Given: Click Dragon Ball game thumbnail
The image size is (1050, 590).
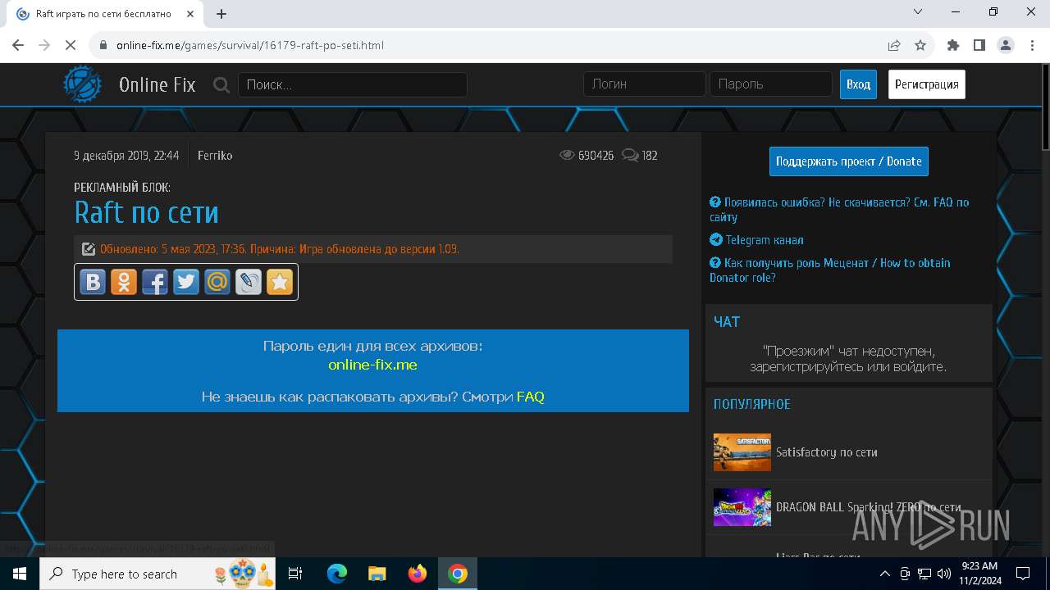Looking at the screenshot, I should tap(742, 507).
